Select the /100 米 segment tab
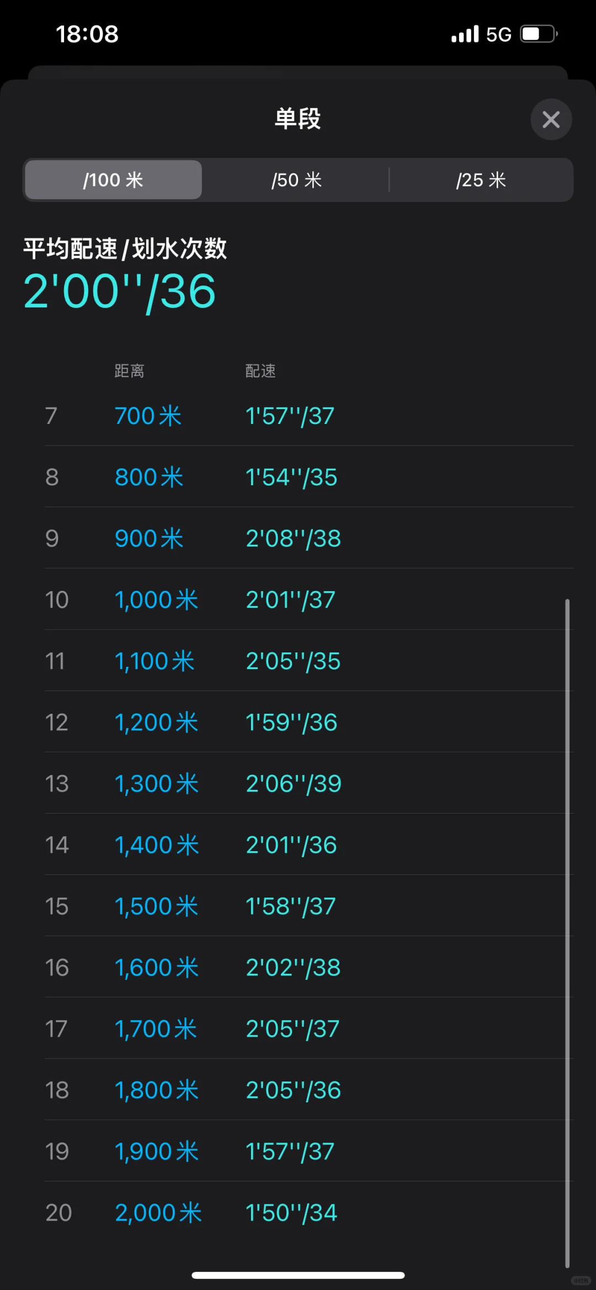Screen dimensions: 596x1290 click(x=113, y=180)
